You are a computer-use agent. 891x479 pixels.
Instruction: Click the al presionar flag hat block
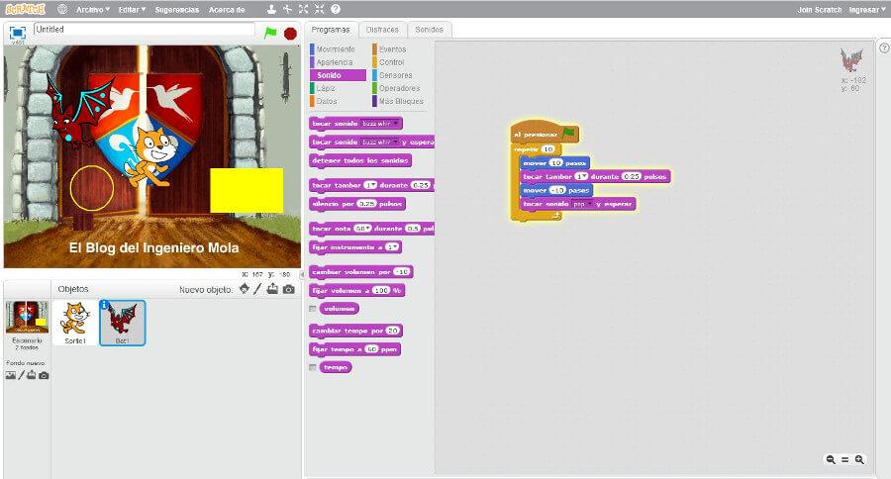[544, 133]
